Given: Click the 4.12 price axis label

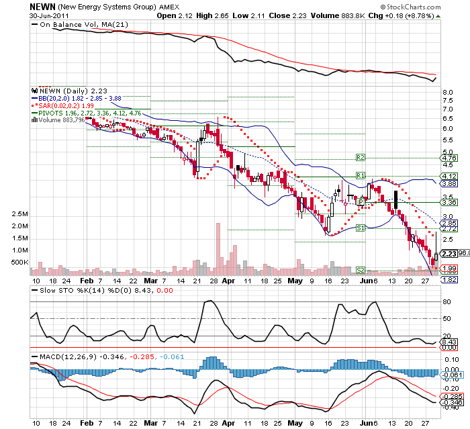Looking at the screenshot, I should pos(449,177).
